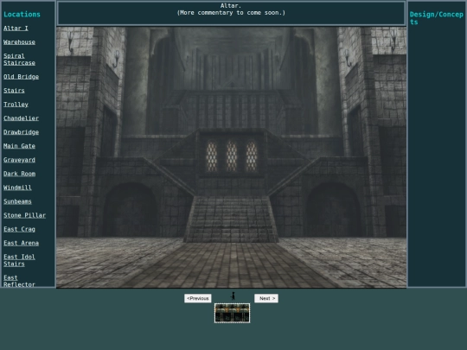The image size is (467, 350).
Task: Select the Stairs location link
Action: click(x=14, y=91)
